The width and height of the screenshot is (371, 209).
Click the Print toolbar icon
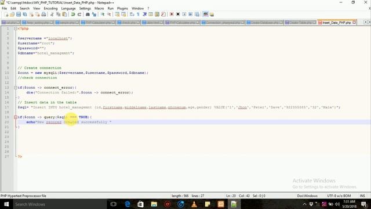(x=44, y=15)
